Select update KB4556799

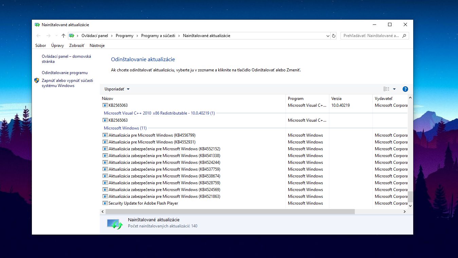point(254,135)
